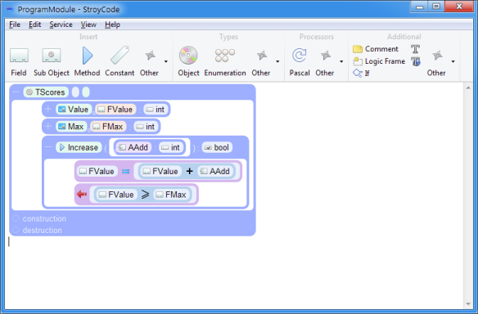Choose the Enumeration type icon
Screen dimensions: 478x314
225,62
